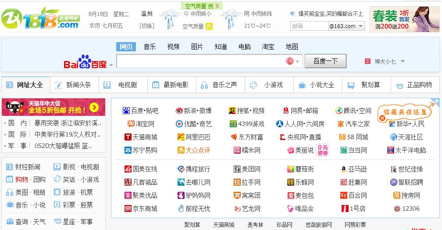Click the 优酷·奇艺 play icon
The image size is (442, 230).
[x=179, y=124]
